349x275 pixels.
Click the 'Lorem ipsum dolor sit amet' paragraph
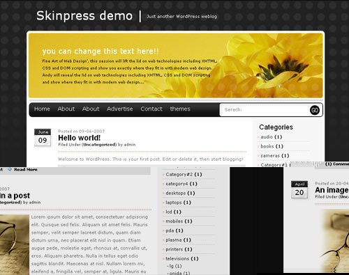pos(89,244)
